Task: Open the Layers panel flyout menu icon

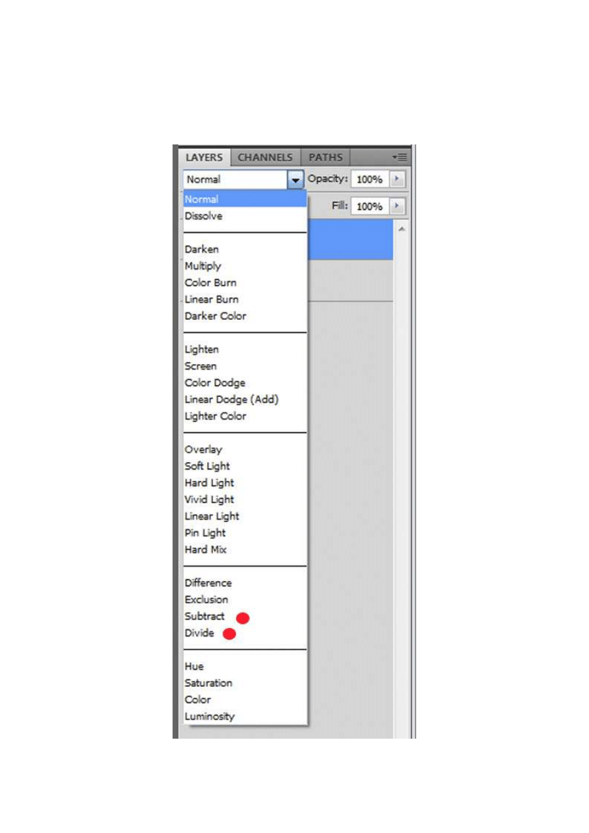Action: coord(400,158)
